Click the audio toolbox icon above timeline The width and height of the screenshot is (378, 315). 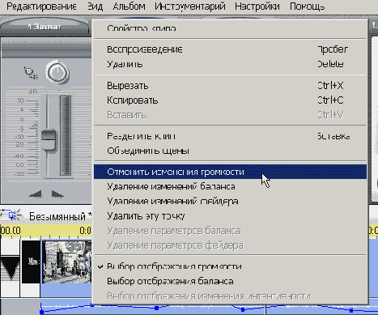point(11,215)
